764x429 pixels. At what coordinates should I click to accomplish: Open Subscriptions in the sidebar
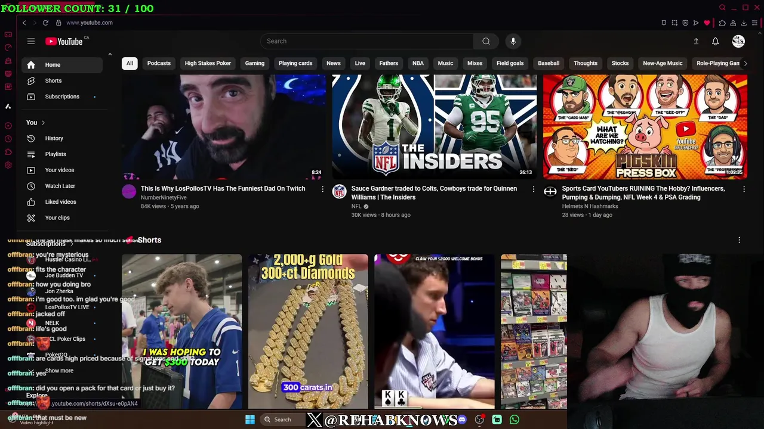[x=62, y=97]
